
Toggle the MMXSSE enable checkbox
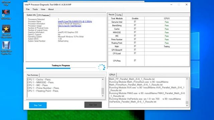point(135,32)
